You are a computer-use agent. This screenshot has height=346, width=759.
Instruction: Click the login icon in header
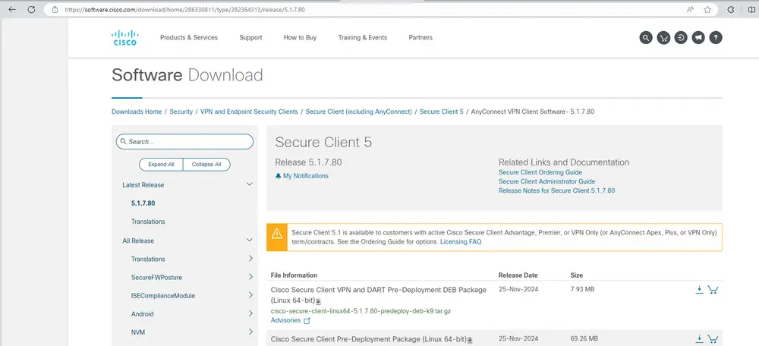point(681,37)
